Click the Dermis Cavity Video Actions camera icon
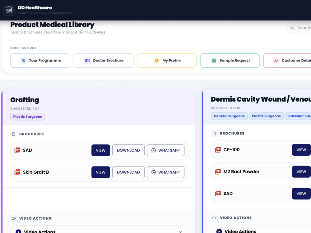 tap(214, 218)
